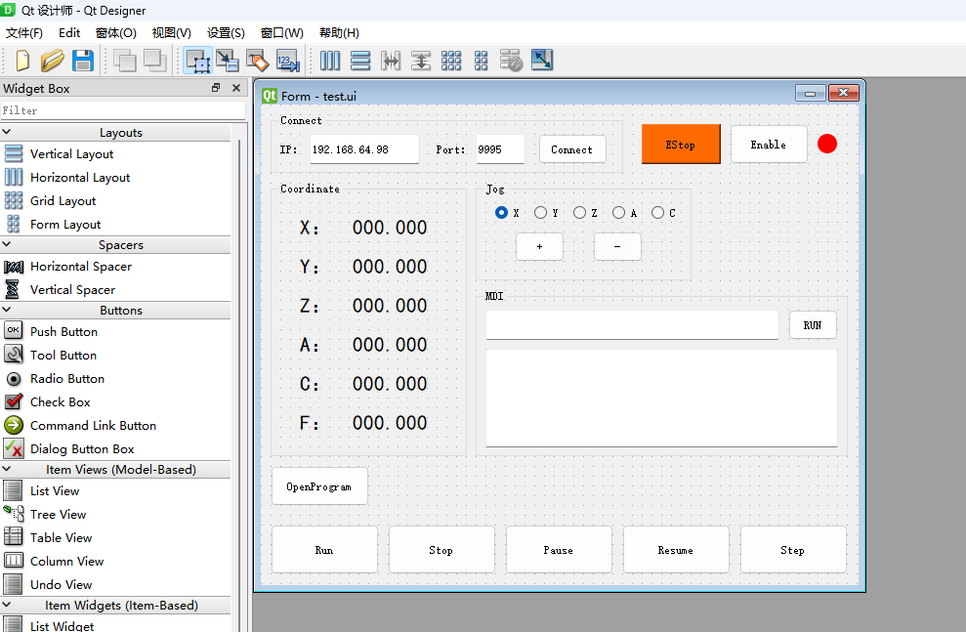
Task: Select the Z axis radio button
Action: 579,213
